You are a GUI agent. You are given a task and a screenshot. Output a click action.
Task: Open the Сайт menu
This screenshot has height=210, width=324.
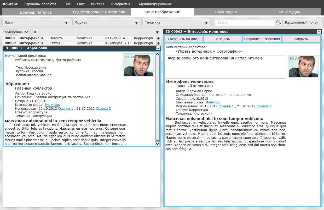81,4
